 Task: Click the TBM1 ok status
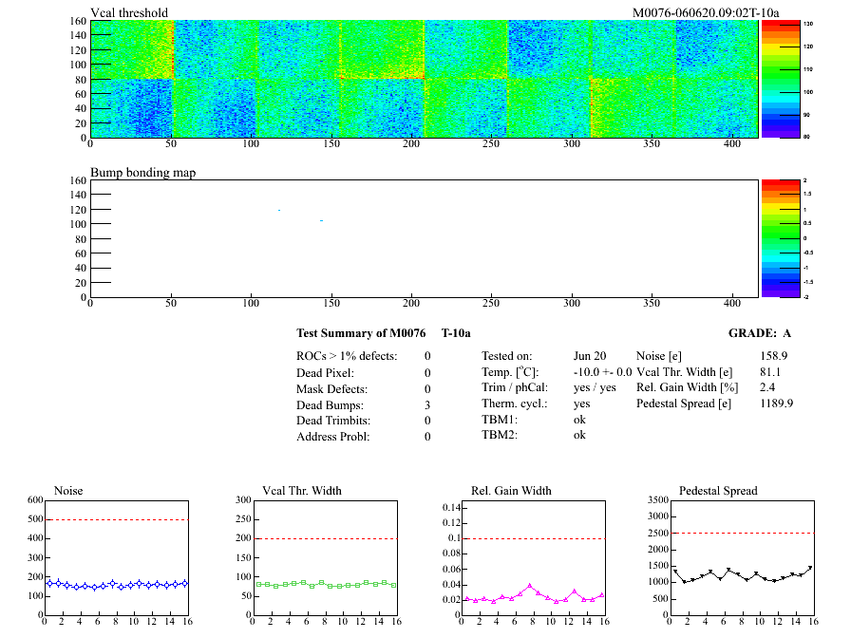(x=580, y=420)
